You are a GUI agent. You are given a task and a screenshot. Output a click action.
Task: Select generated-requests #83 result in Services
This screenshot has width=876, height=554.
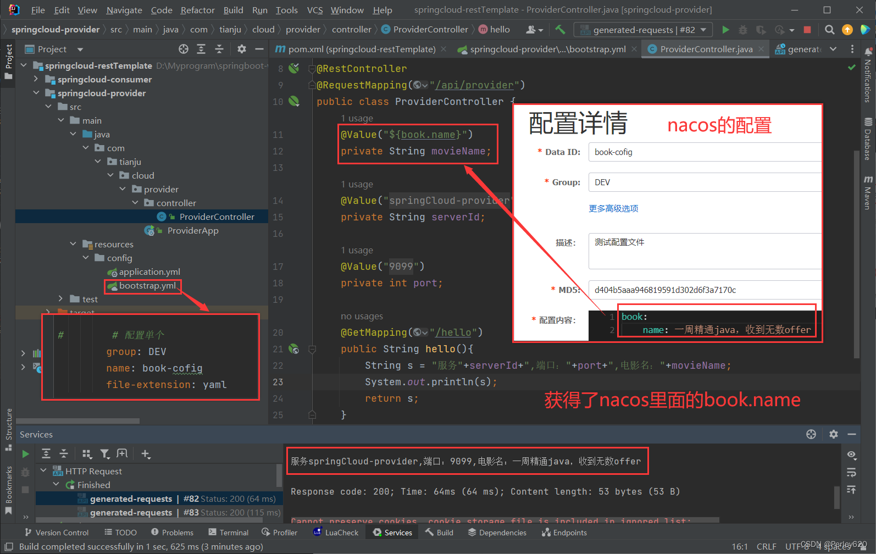(159, 512)
